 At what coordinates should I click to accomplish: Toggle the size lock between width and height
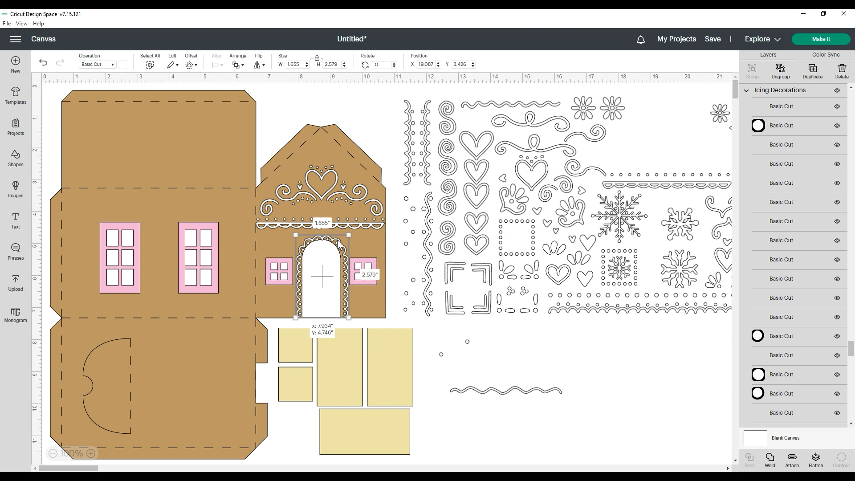pos(317,58)
